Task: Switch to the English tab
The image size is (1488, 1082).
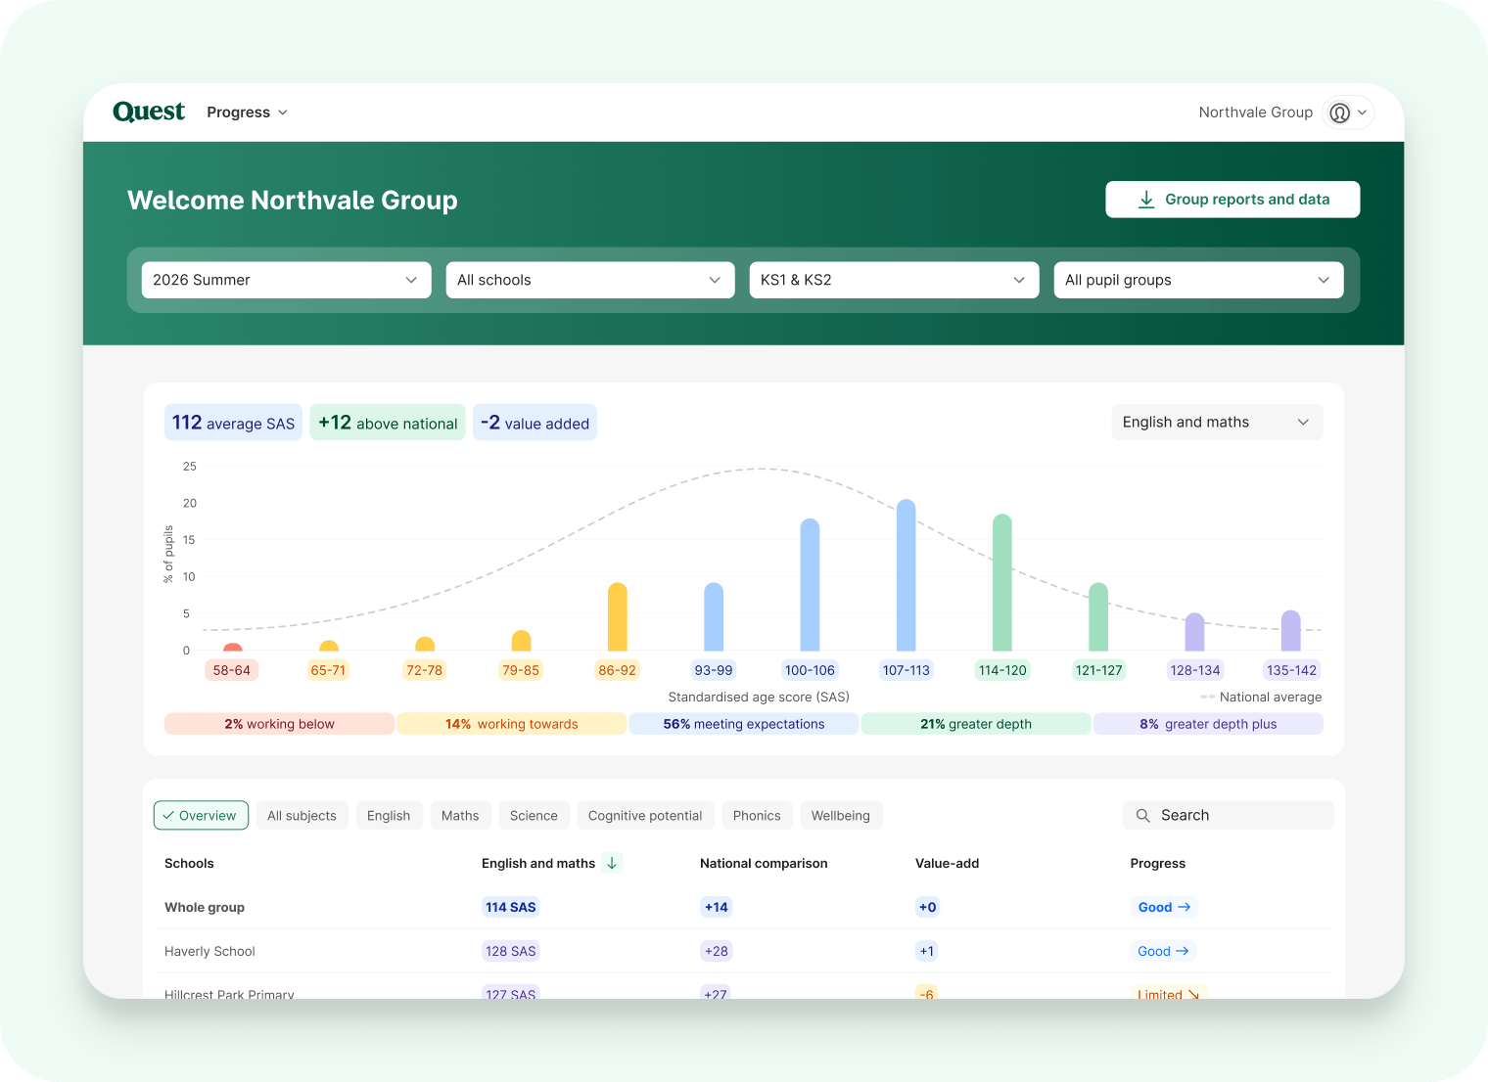Action: click(389, 815)
